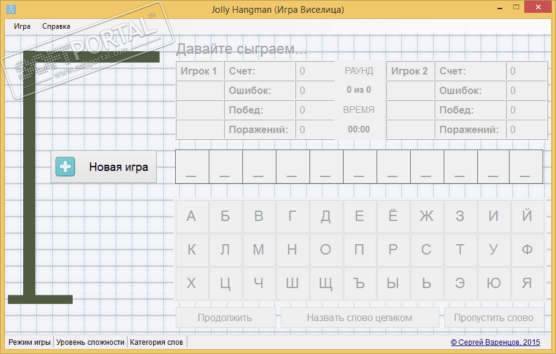
Task: Pick letter Ъ
Action: [359, 284]
